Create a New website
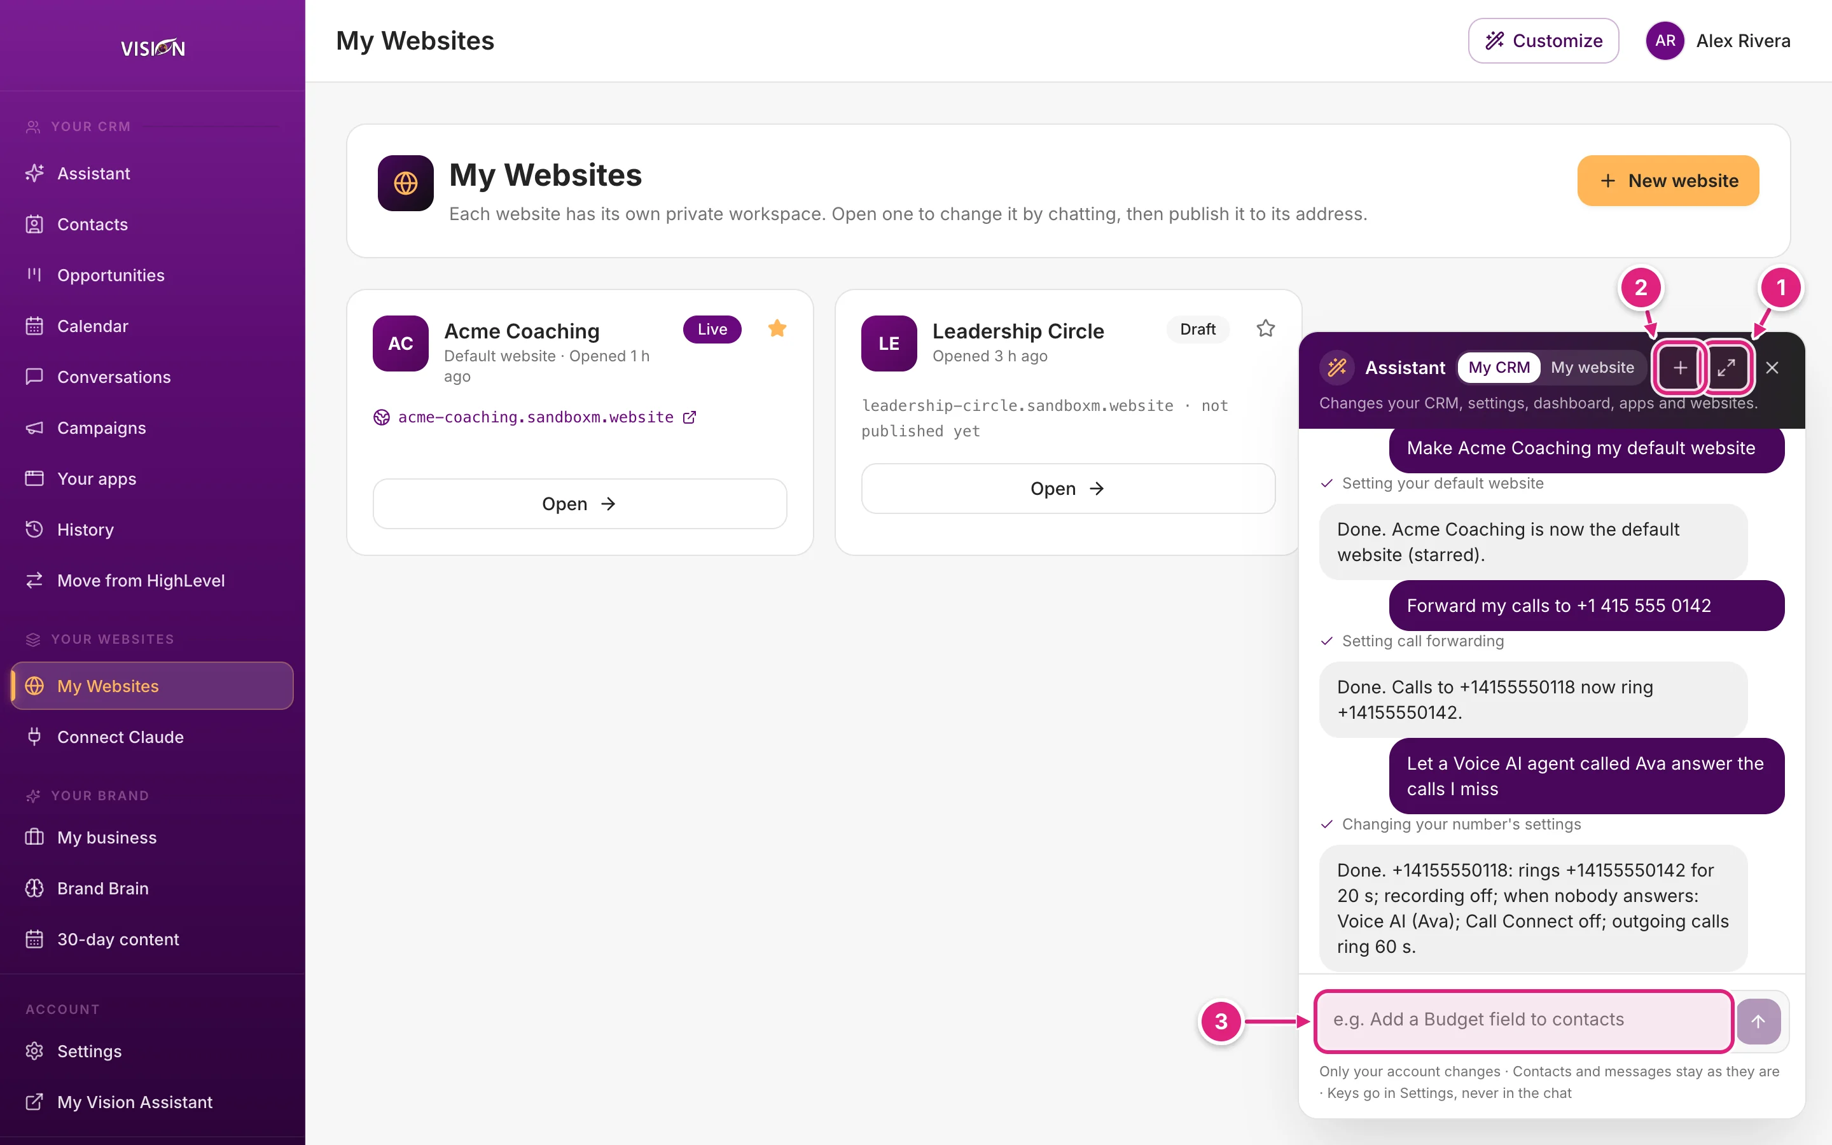Screen dimensions: 1832x1145 tap(1668, 181)
